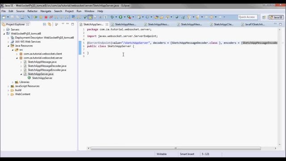Maximize the editor area

click(x=280, y=24)
